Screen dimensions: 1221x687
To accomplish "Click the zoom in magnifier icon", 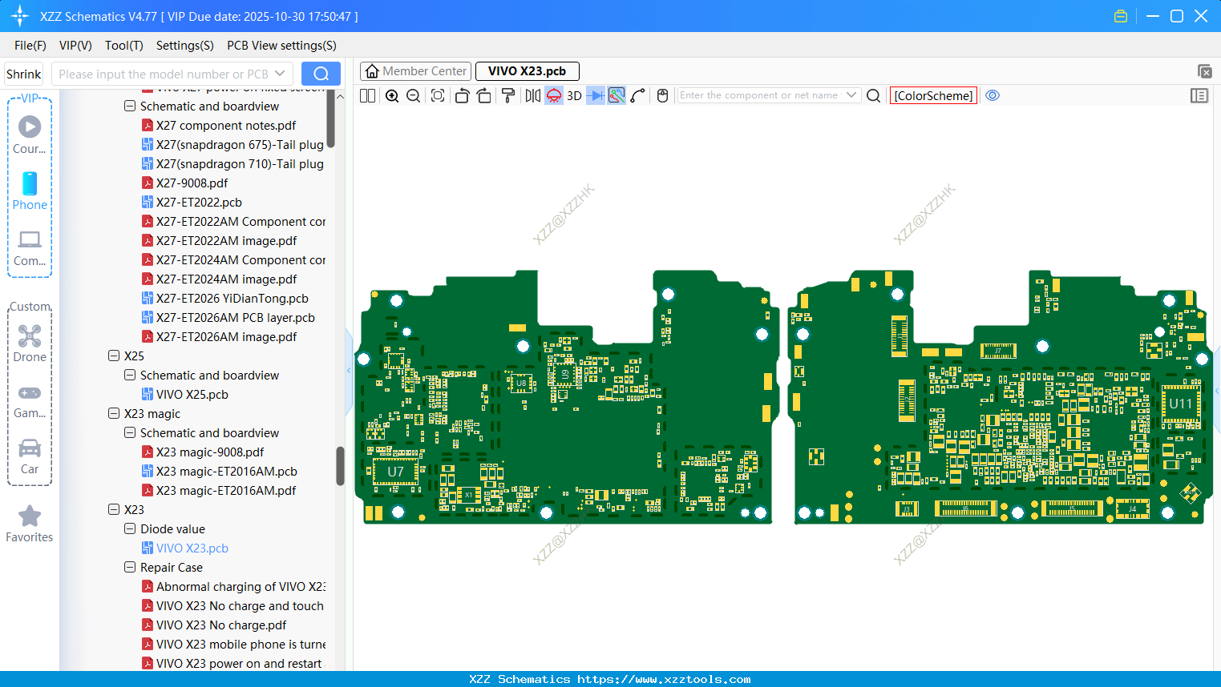I will point(392,96).
